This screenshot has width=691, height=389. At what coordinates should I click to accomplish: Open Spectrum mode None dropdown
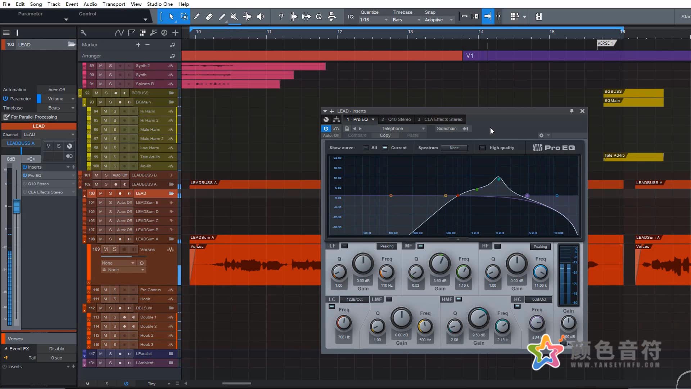click(454, 148)
